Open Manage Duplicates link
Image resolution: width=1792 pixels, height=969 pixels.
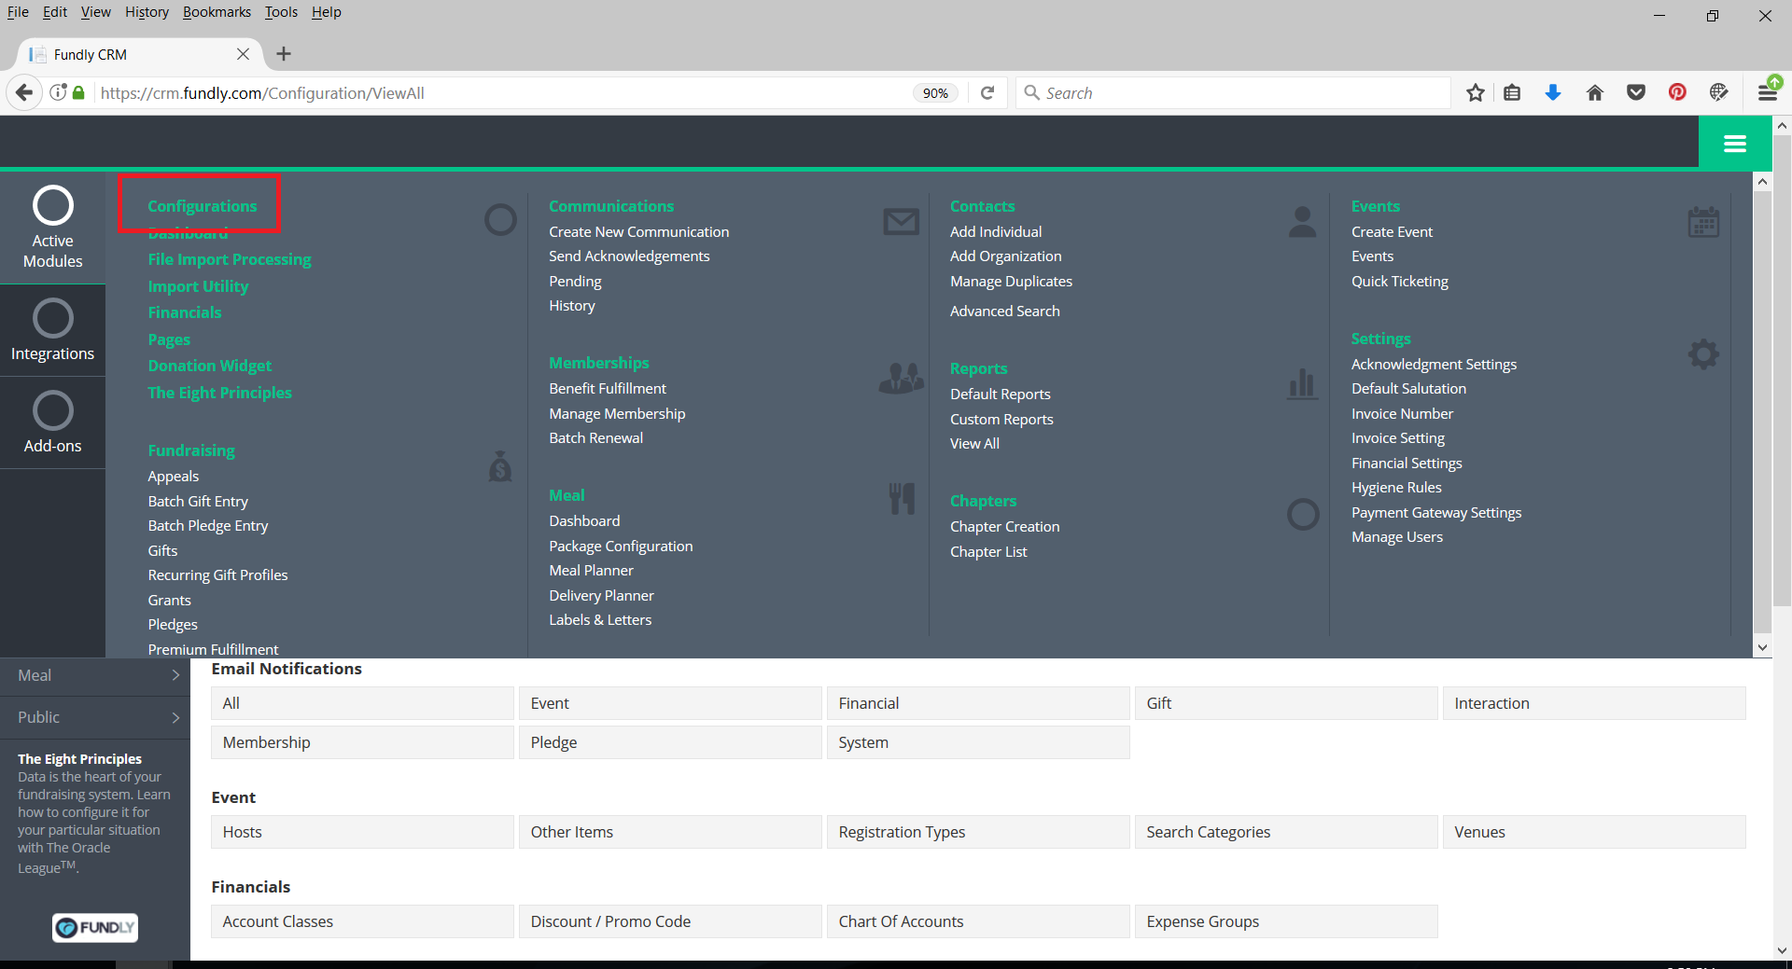[x=1011, y=281]
